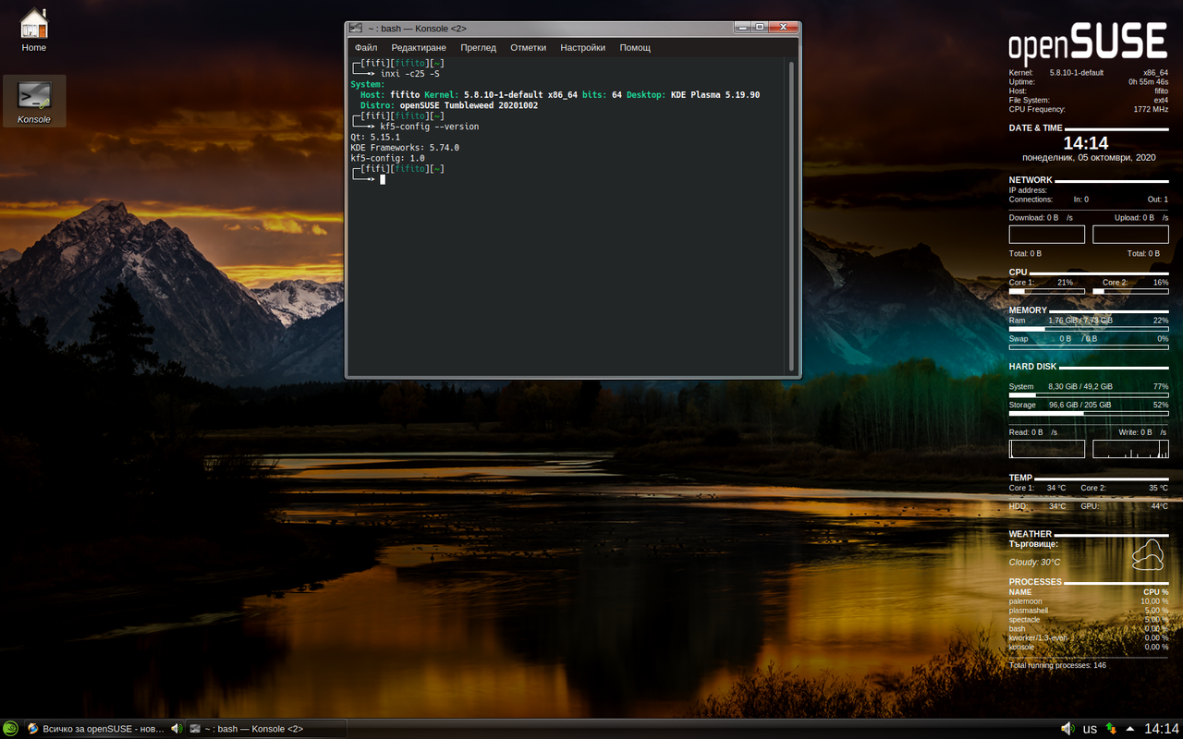1183x739 pixels.
Task: Launch the Konsole desktop shortcut
Action: coord(34,101)
